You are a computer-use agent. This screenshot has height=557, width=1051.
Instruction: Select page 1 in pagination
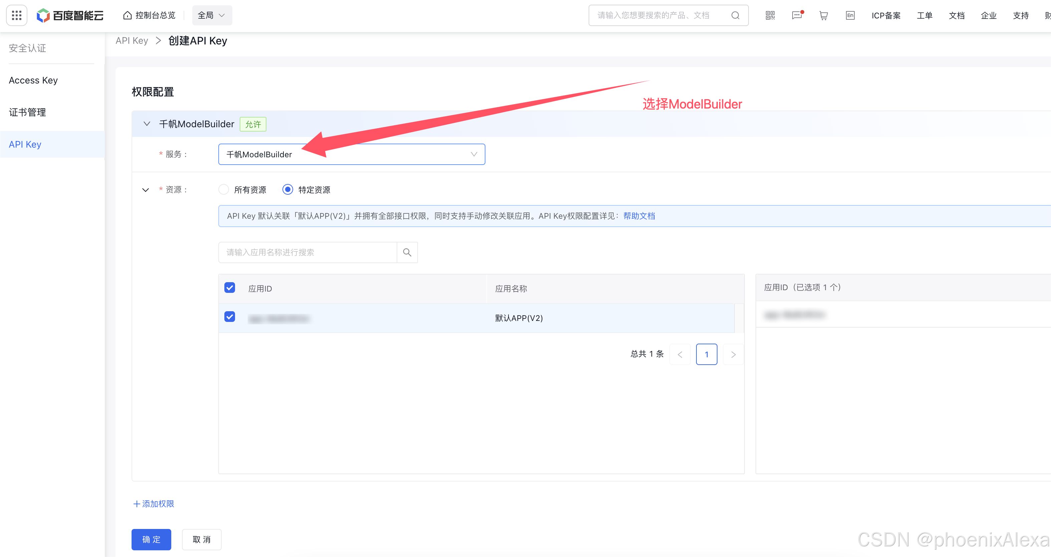click(x=707, y=354)
